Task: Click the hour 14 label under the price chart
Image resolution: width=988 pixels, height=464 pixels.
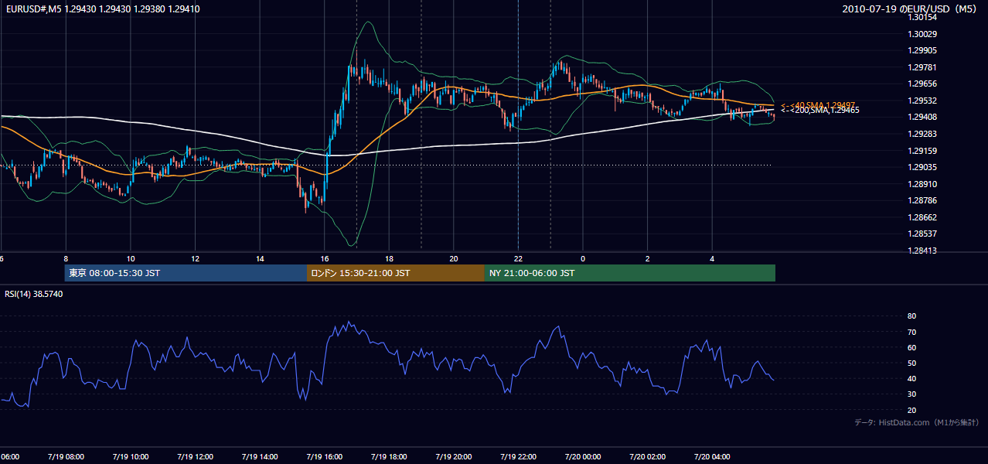Action: coord(260,259)
